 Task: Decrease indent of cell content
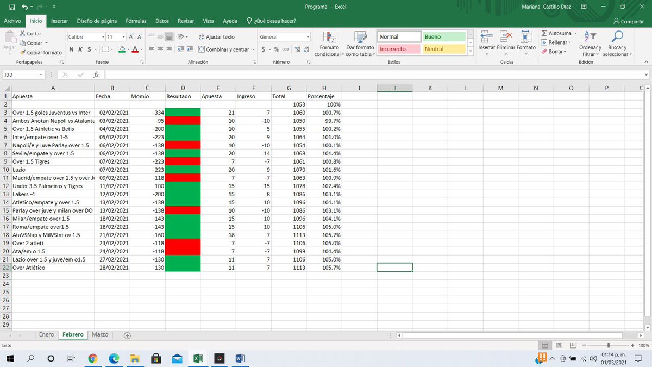pyautogui.click(x=180, y=49)
